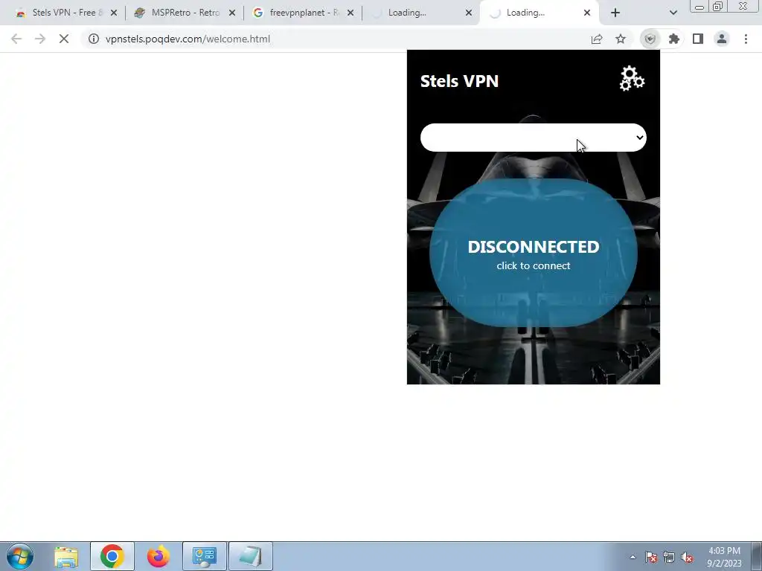
Task: Show hidden system tray icons
Action: 633,557
